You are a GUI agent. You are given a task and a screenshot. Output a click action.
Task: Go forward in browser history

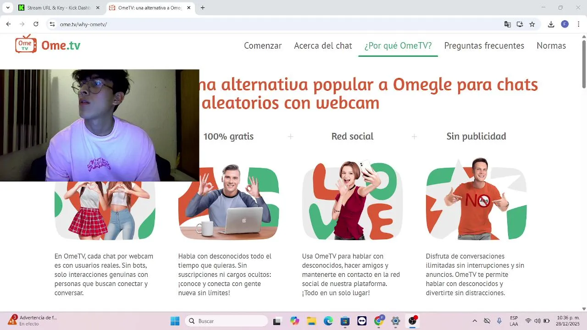(22, 24)
